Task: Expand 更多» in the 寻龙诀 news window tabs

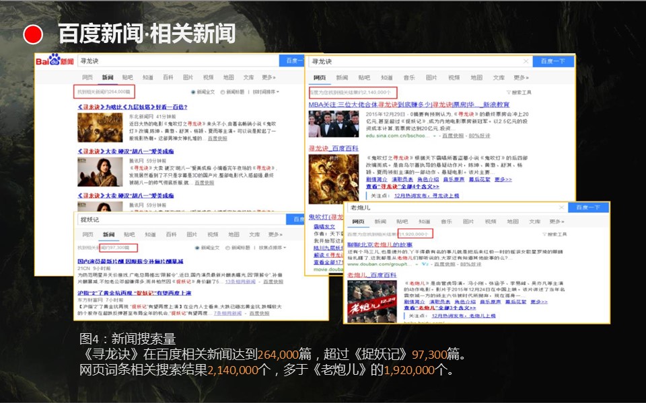Action: (268, 77)
